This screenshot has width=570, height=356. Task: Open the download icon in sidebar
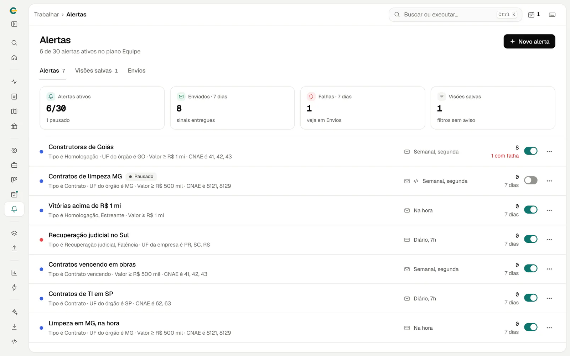(14, 326)
